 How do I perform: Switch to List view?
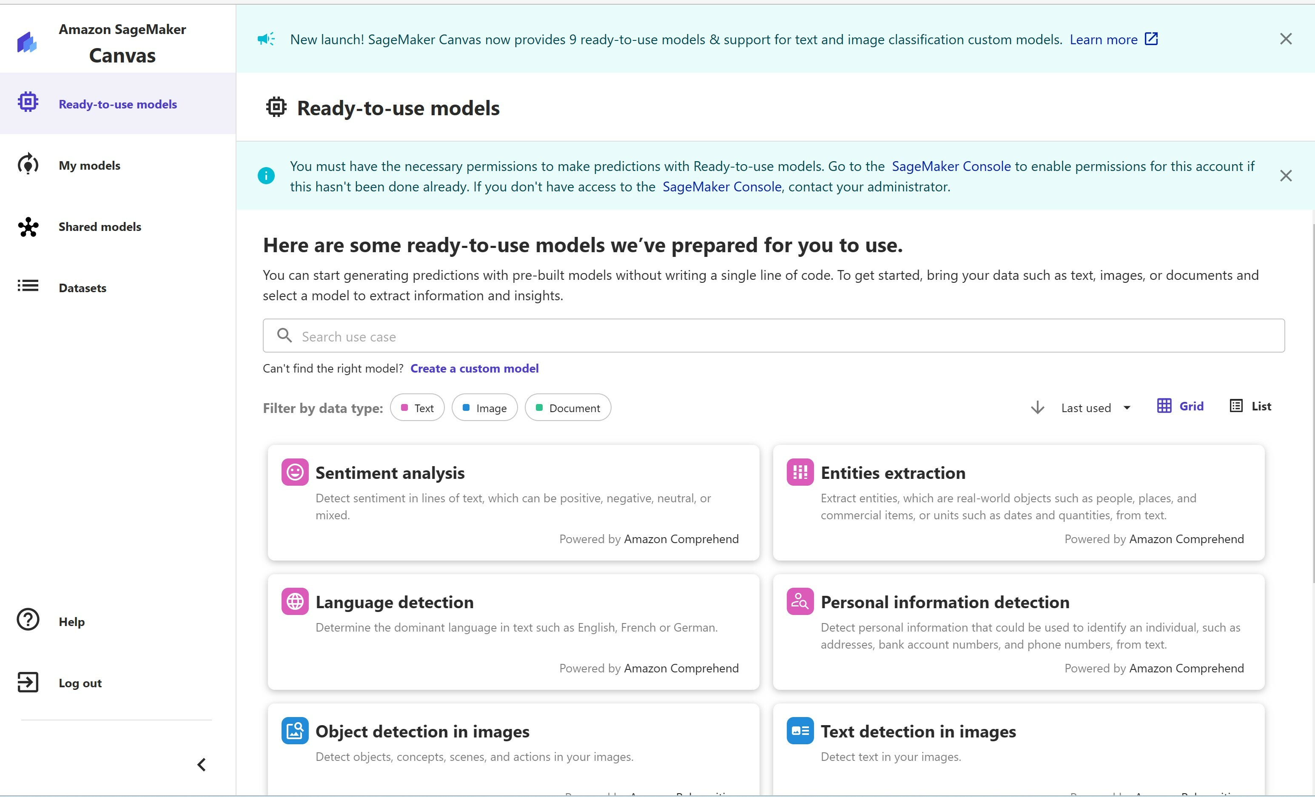coord(1250,406)
